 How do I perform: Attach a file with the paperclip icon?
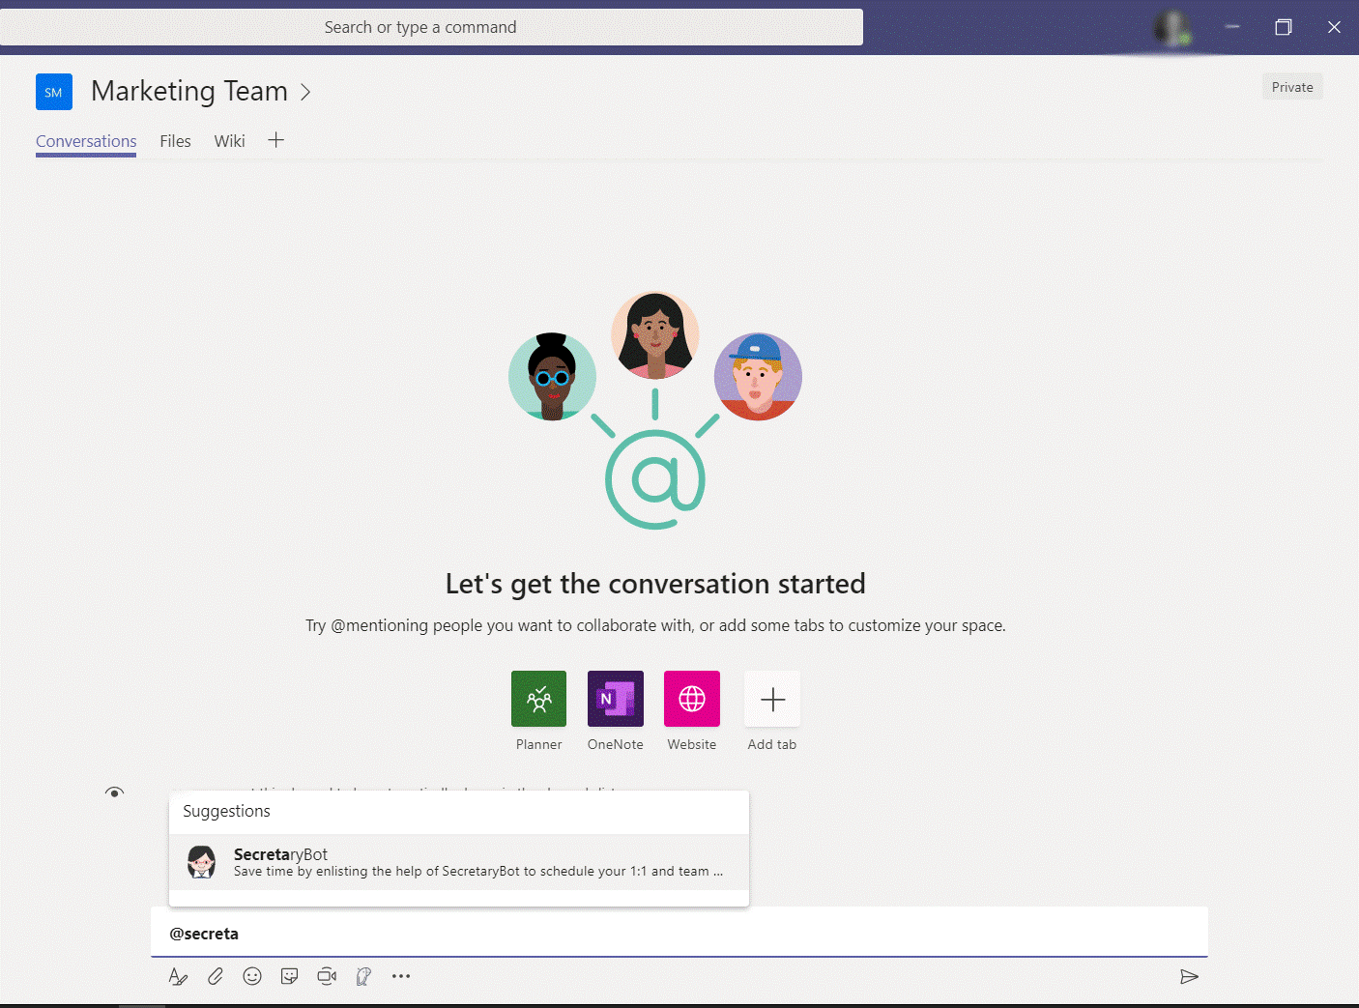216,976
